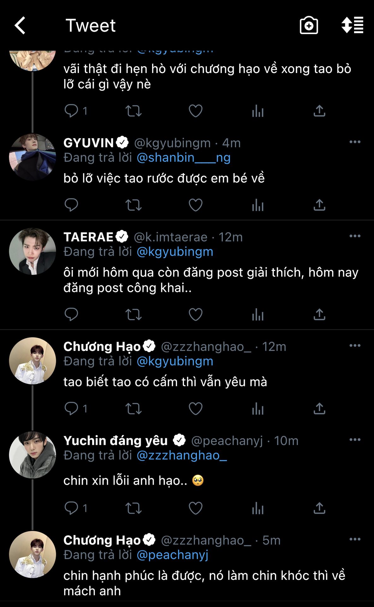This screenshot has height=607, width=374.
Task: Reply to Chương Hạo's 12m tweet
Action: [x=71, y=409]
